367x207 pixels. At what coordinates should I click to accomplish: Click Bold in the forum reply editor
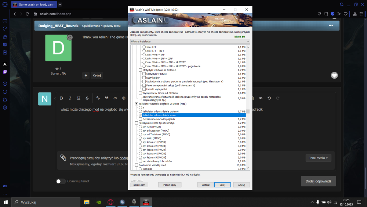pyautogui.click(x=61, y=98)
